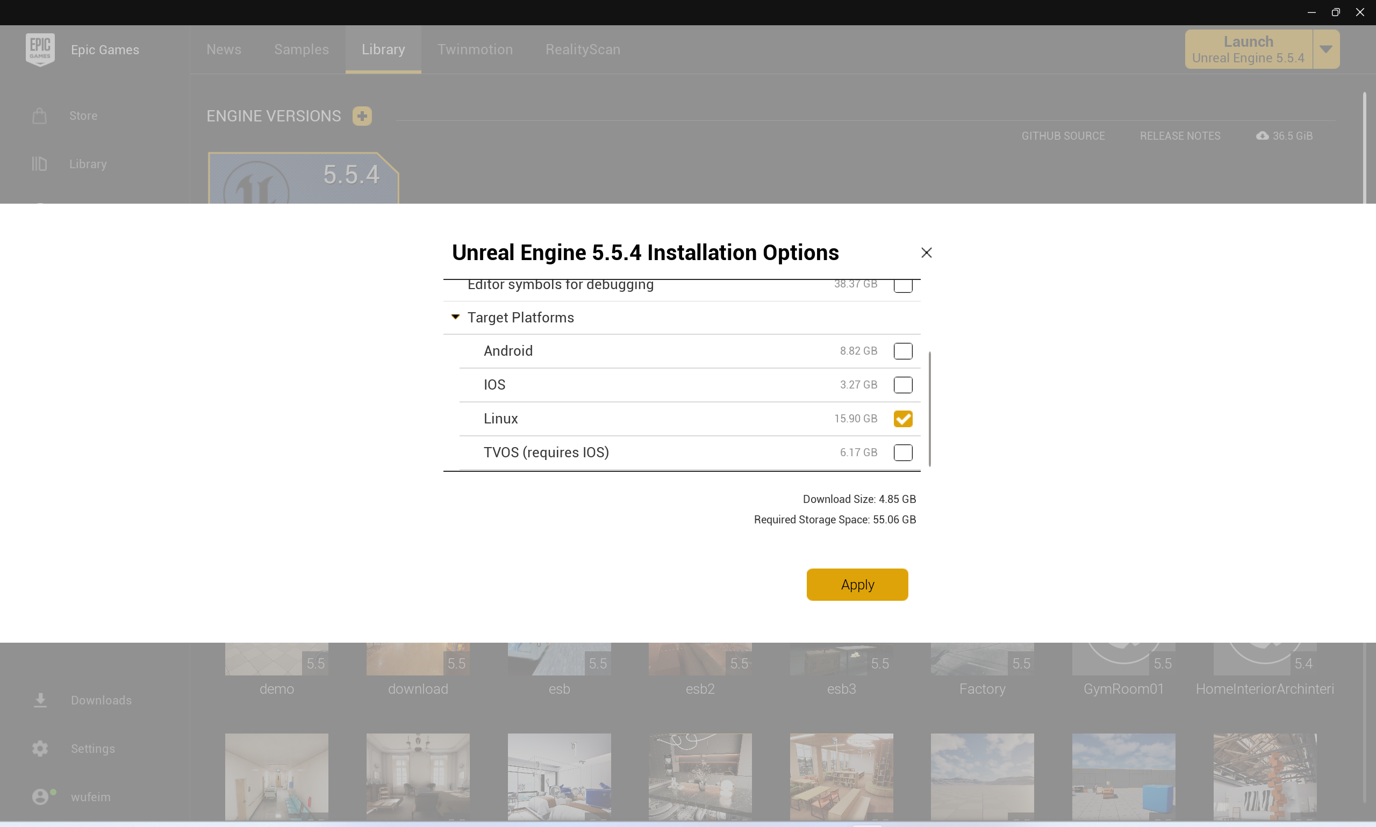Screen dimensions: 1376x827
Task: Open the HomeInteriorArchinteri project
Action: [x=1265, y=659]
